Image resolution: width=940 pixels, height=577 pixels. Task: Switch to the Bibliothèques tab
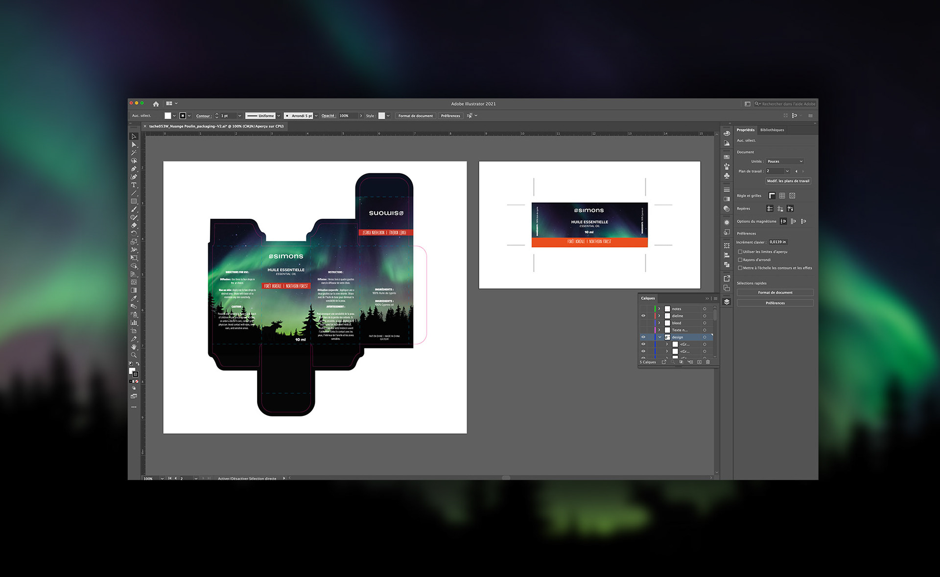772,130
